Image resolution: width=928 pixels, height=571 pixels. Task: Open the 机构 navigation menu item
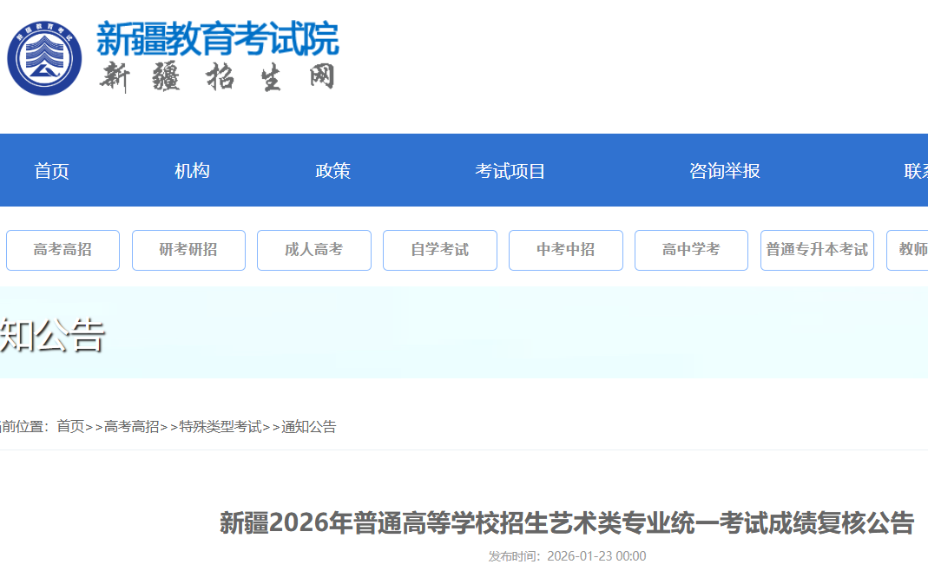(x=192, y=171)
